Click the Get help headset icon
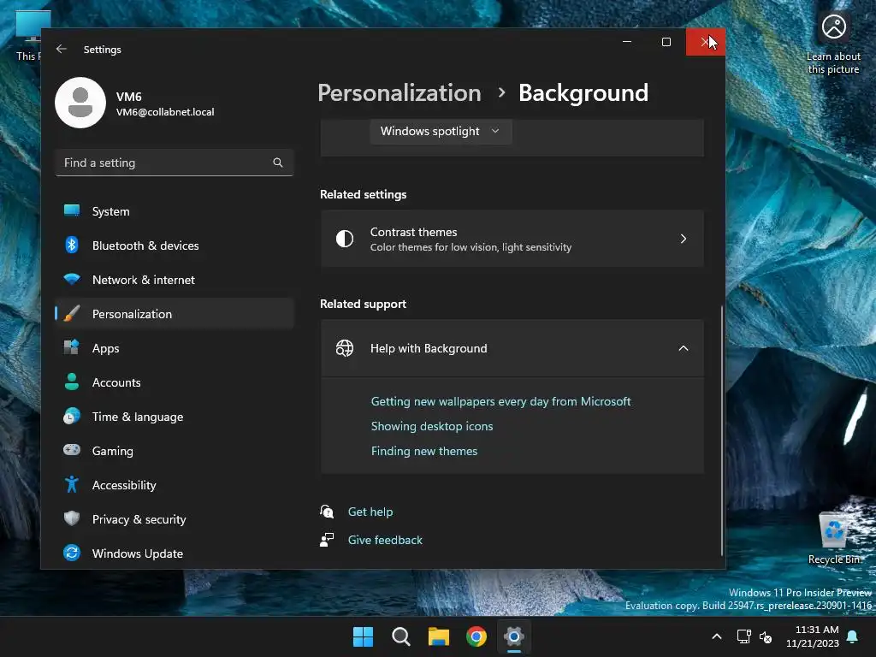The image size is (876, 657). tap(327, 512)
